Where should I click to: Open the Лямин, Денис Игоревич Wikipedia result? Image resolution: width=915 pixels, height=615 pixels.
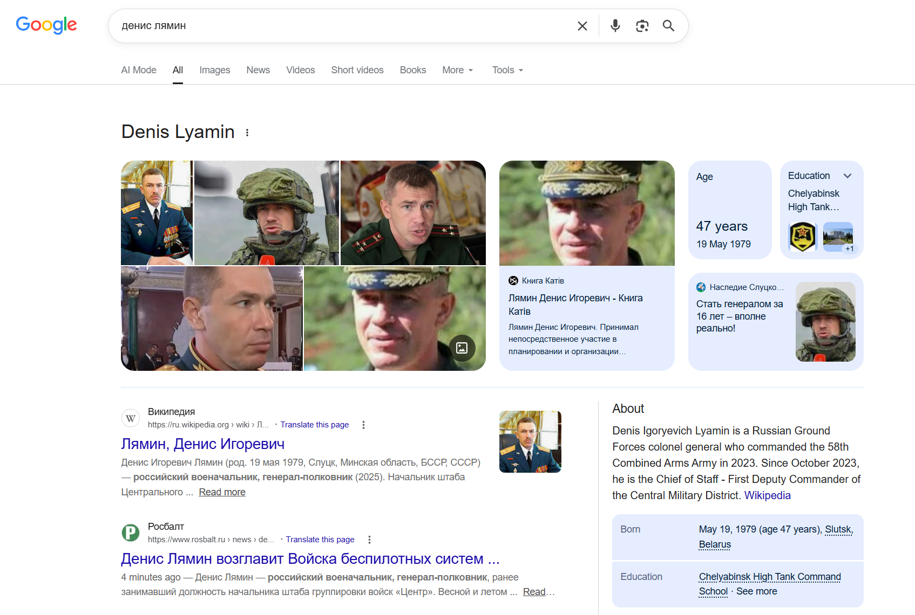pos(203,444)
